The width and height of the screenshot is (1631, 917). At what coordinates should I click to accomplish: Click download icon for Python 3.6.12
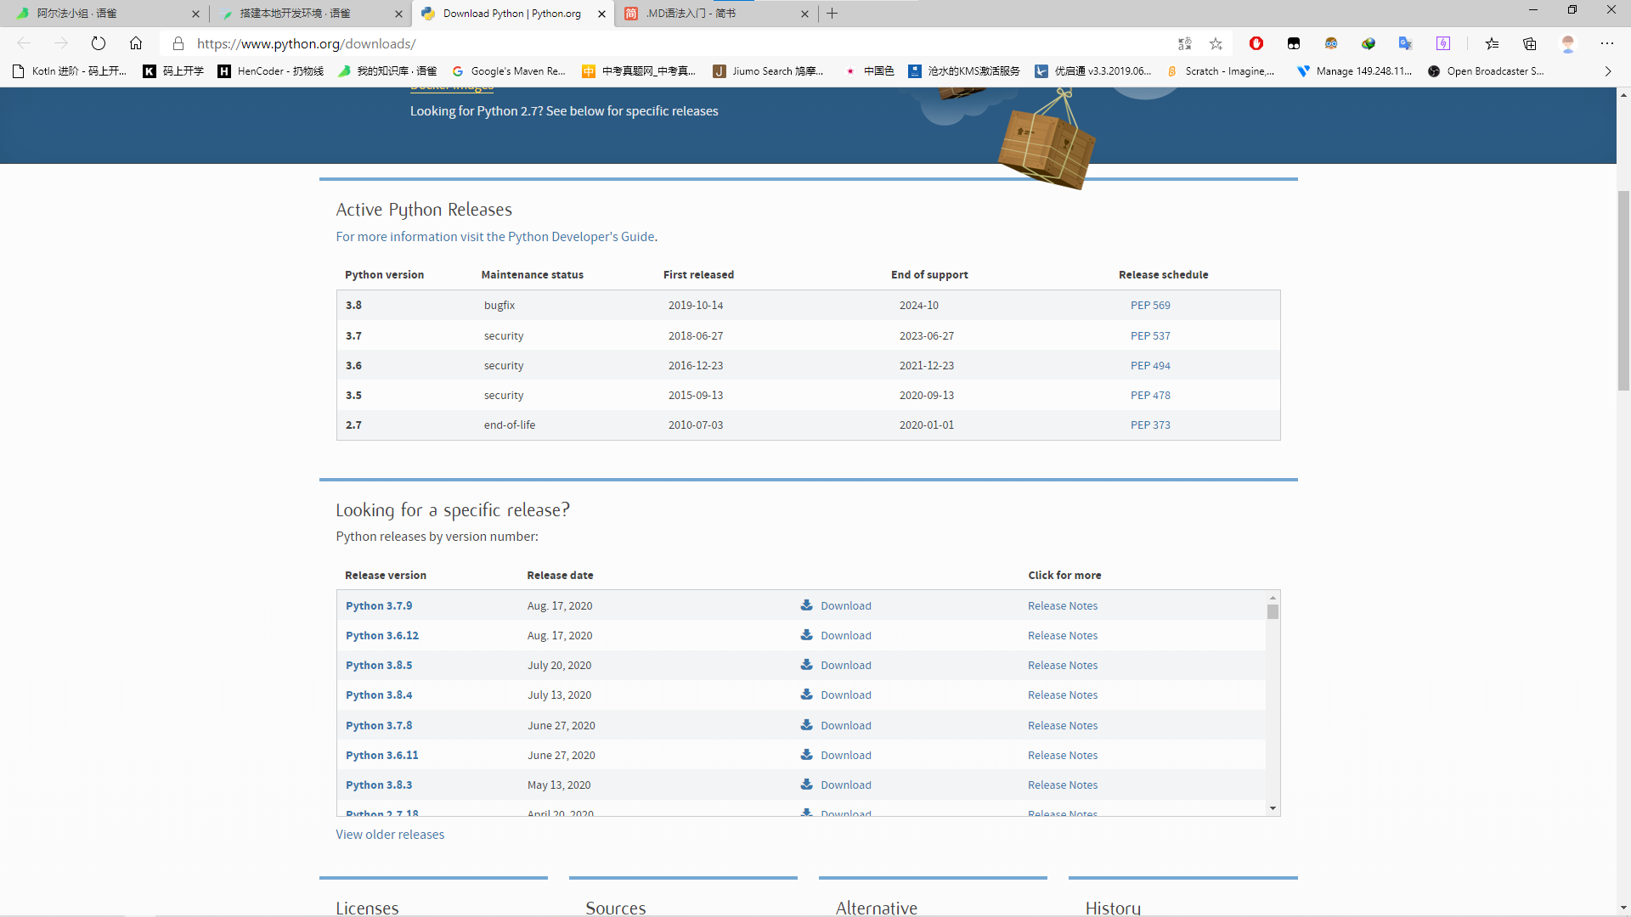807,635
